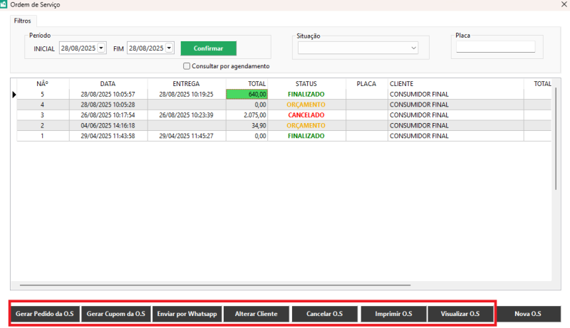Click the STATUS column header
This screenshot has width=570, height=328.
306,83
